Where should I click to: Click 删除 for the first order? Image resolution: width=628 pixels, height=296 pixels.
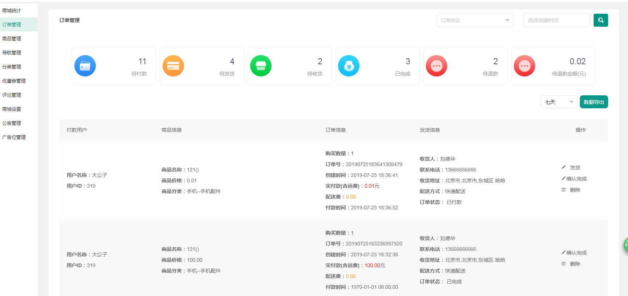pos(575,190)
